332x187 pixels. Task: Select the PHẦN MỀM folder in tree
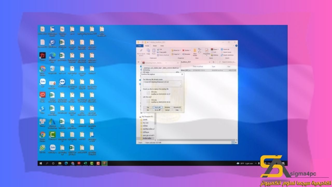point(147,138)
